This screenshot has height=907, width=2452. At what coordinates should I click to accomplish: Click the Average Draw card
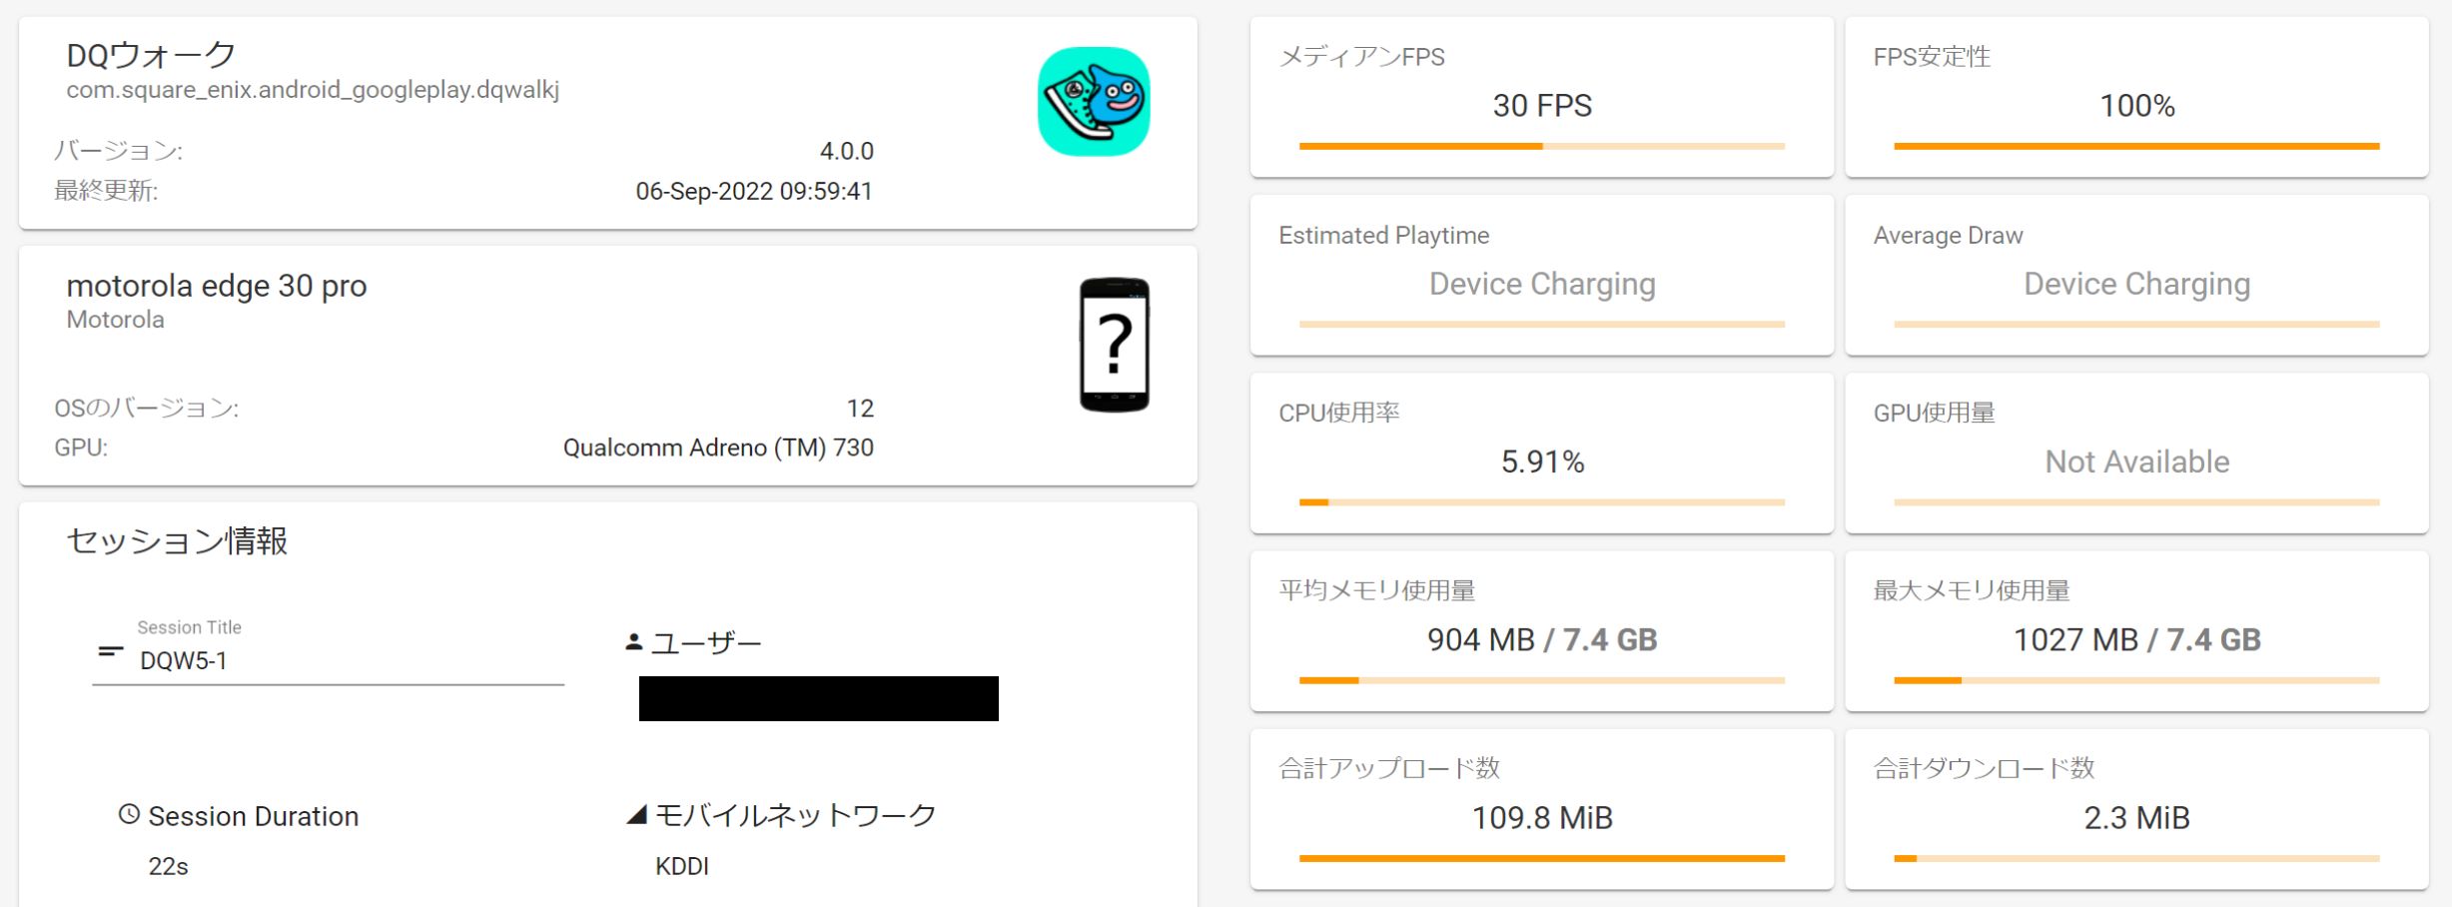coord(2136,276)
